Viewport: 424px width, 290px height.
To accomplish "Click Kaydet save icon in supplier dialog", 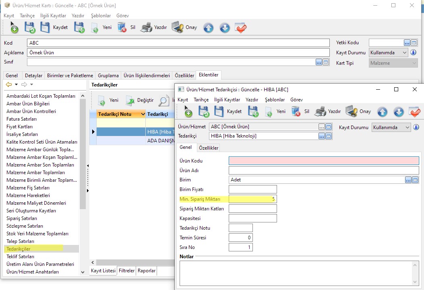I will pyautogui.click(x=219, y=111).
